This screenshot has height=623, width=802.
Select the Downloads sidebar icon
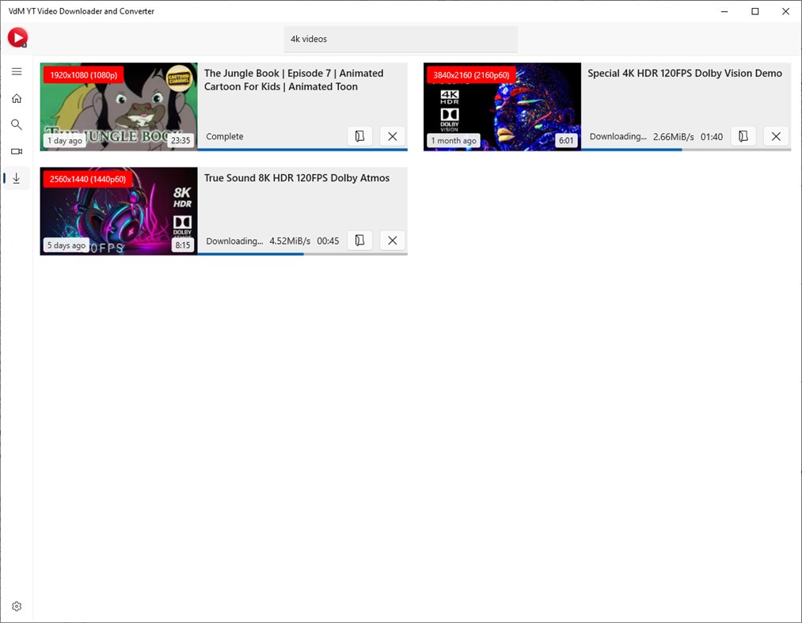pos(17,178)
